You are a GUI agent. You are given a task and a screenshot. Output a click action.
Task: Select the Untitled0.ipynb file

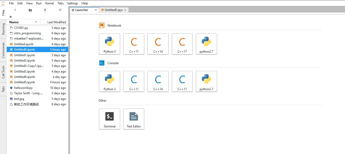tap(37, 50)
